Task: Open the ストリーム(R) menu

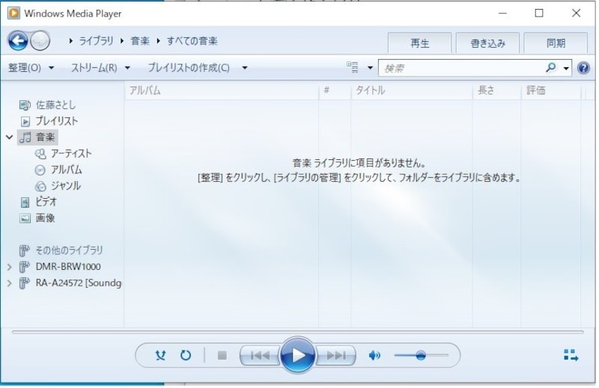Action: tap(101, 68)
